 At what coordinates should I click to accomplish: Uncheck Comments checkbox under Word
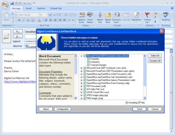click(x=88, y=62)
